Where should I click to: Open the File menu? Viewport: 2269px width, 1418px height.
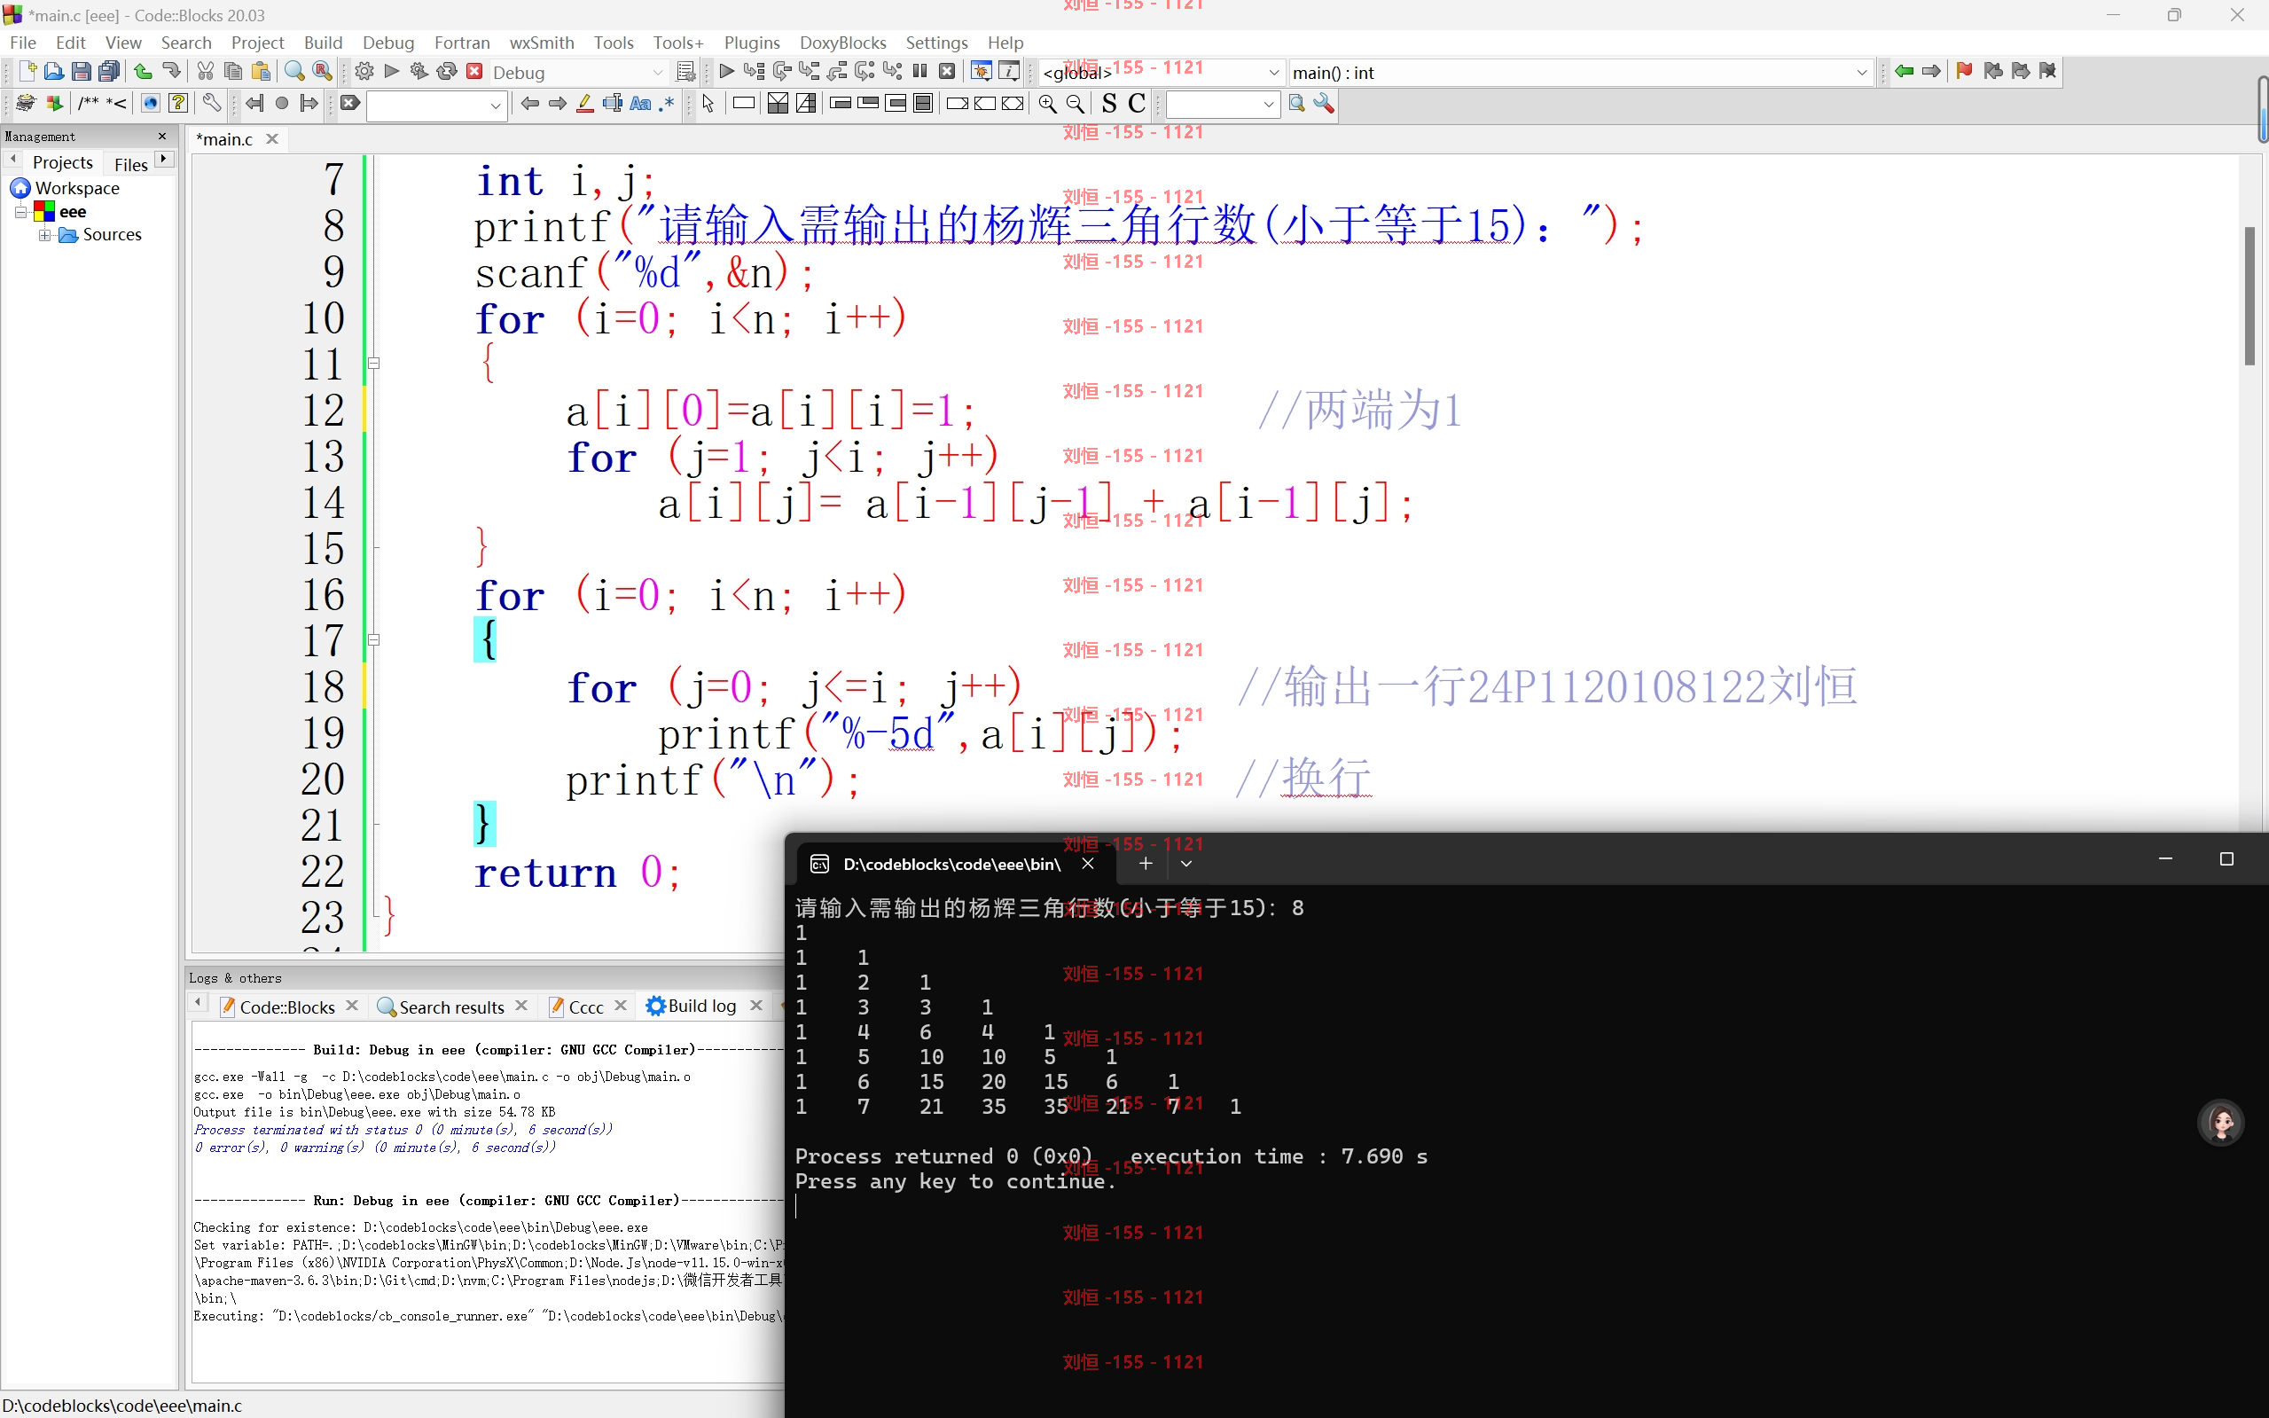[22, 43]
